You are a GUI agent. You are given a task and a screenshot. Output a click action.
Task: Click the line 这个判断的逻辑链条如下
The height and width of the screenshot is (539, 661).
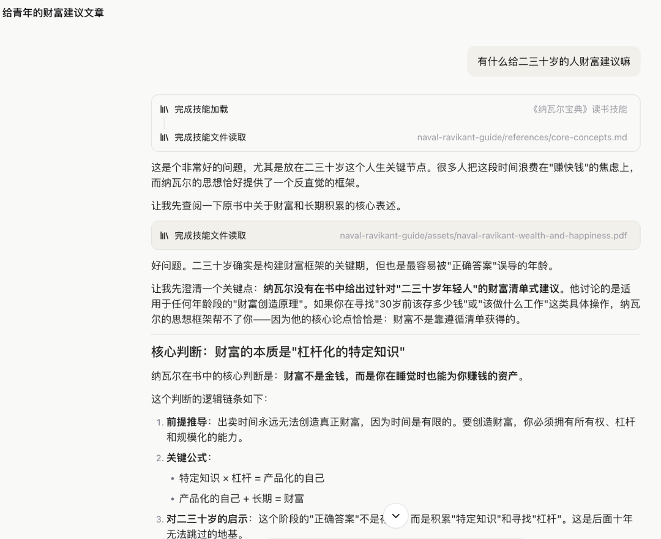tap(209, 399)
